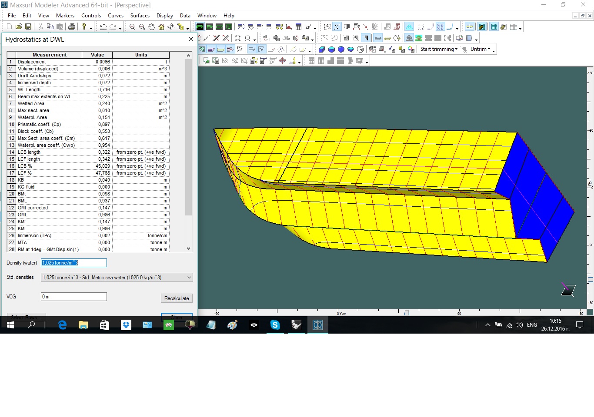The width and height of the screenshot is (594, 417).
Task: Click the Yaw slider handle below viewport
Action: point(407,313)
